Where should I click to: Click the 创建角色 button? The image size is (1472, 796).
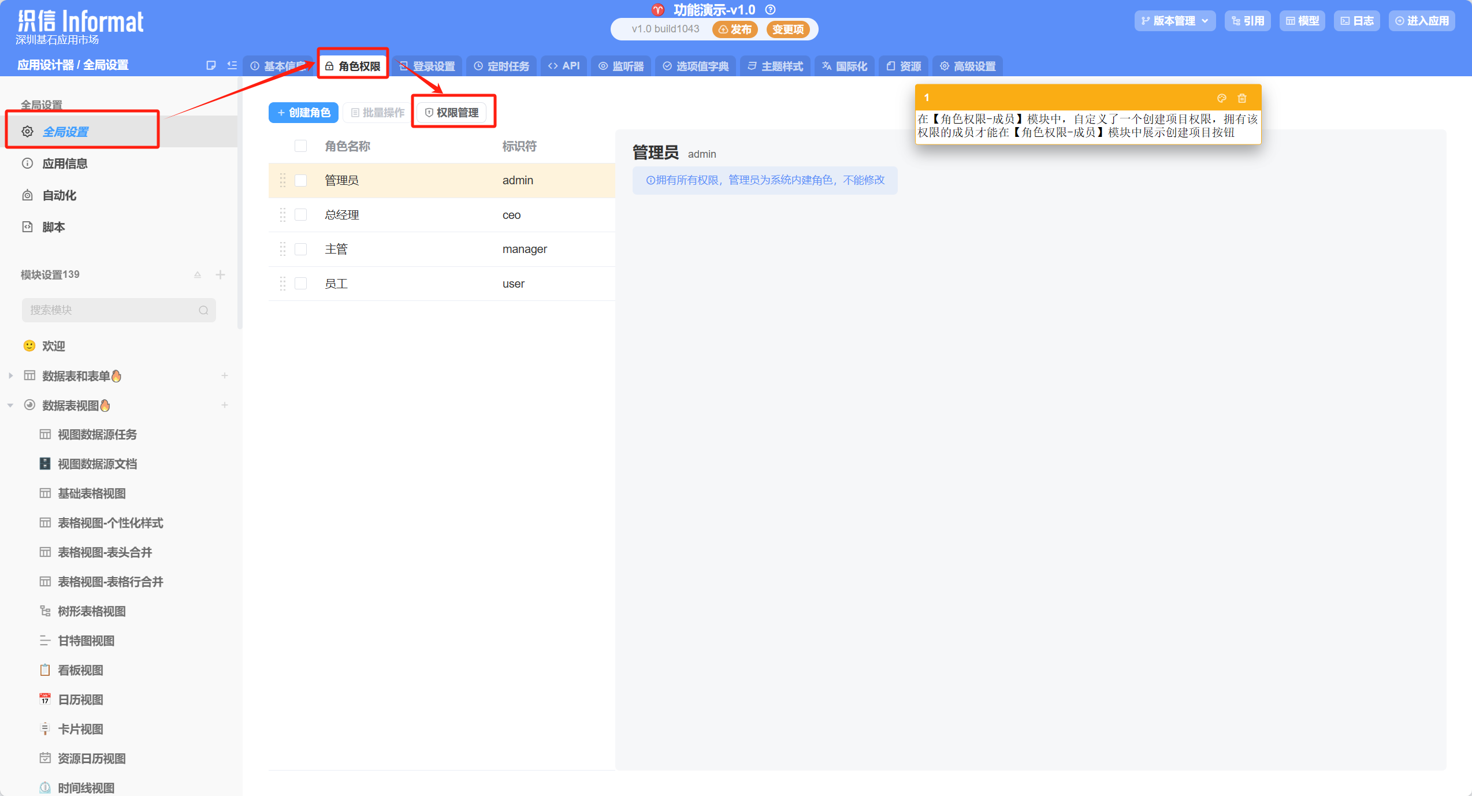pos(303,113)
